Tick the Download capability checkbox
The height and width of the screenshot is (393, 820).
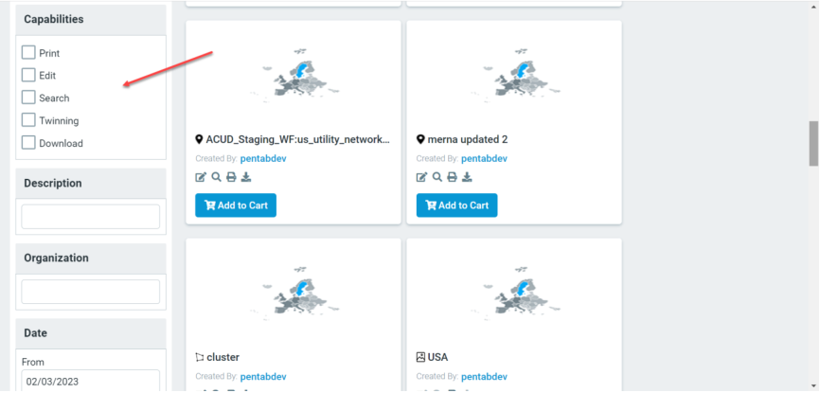click(x=28, y=142)
